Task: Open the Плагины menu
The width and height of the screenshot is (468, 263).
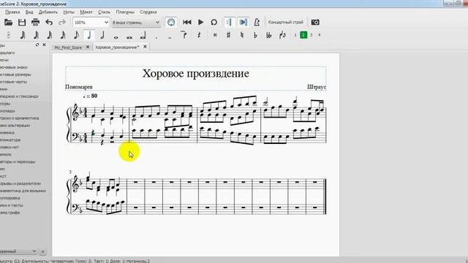Action: point(125,12)
